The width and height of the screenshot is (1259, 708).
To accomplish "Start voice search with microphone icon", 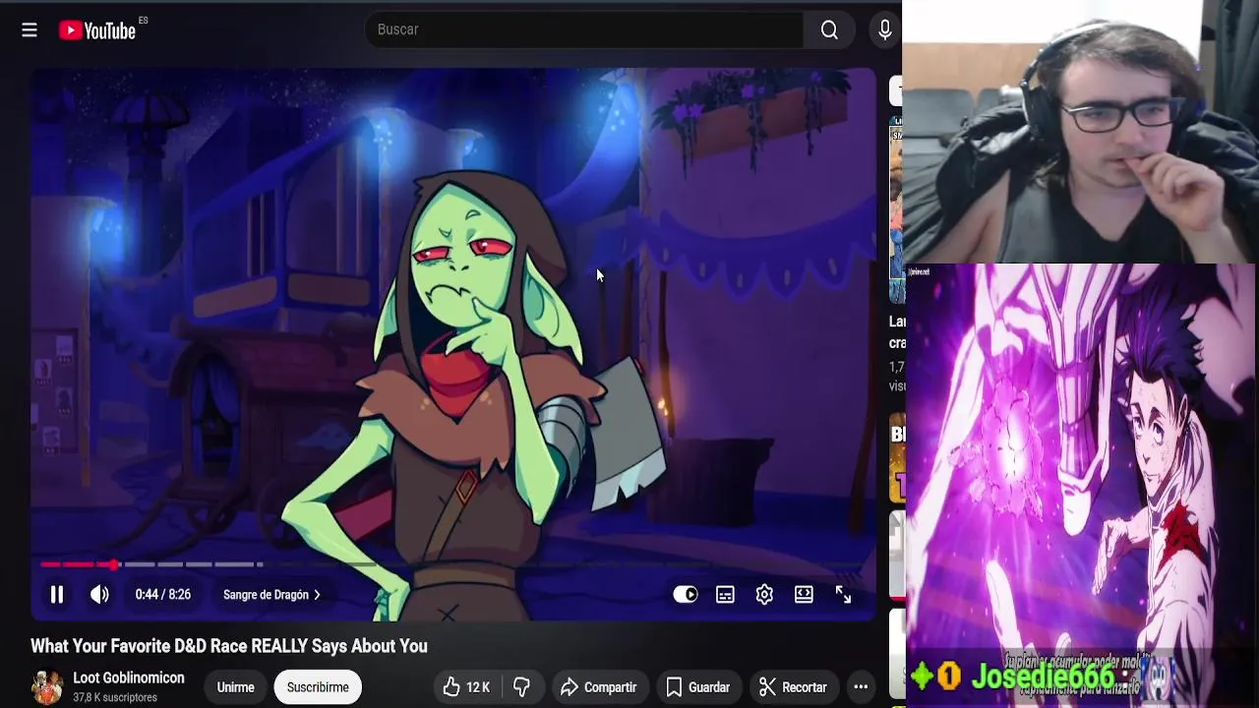I will tap(885, 30).
